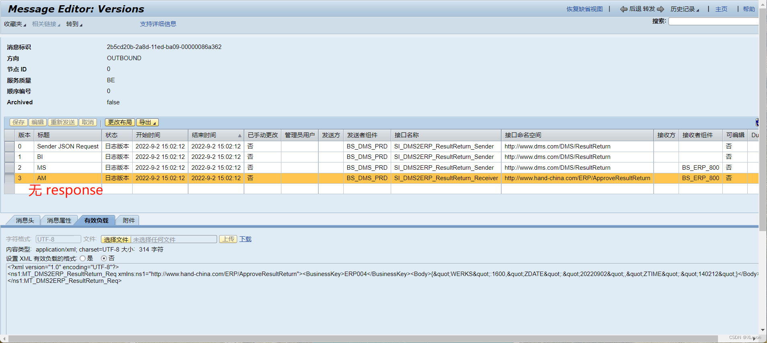Click message ID 2b5cd20b-2a8d-11ed-ba09-00000086a362
This screenshot has height=343, width=767.
[x=164, y=47]
